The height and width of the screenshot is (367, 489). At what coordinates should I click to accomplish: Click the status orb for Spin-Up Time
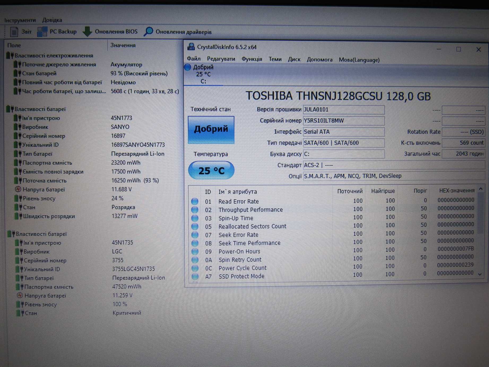tap(195, 218)
